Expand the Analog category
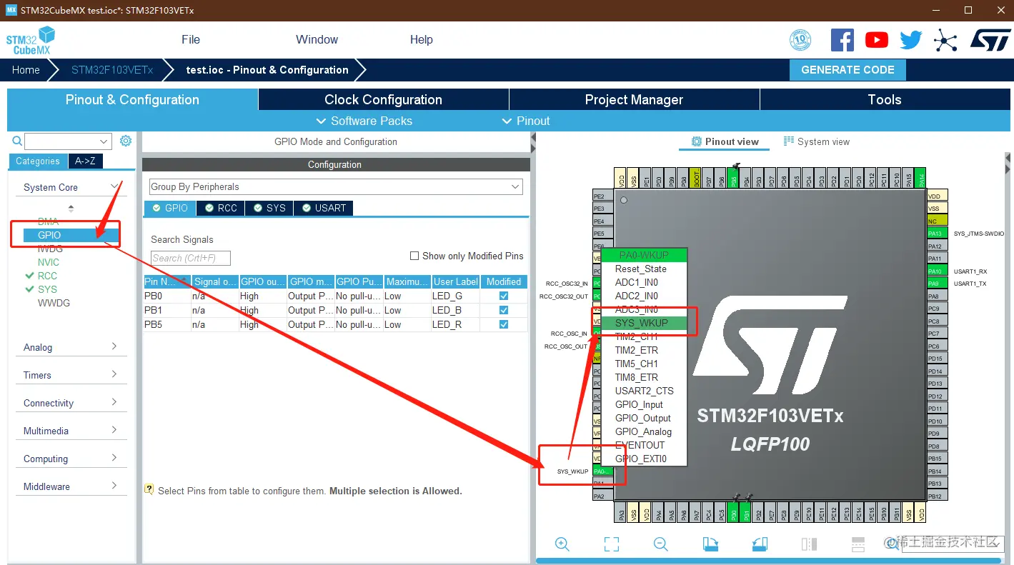1014x565 pixels. tap(71, 347)
